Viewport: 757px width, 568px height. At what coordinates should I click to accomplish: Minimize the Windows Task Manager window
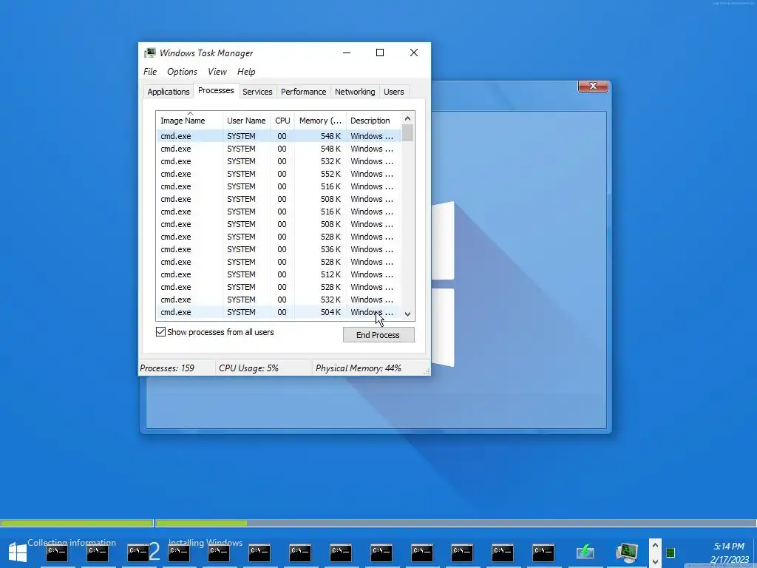click(347, 53)
